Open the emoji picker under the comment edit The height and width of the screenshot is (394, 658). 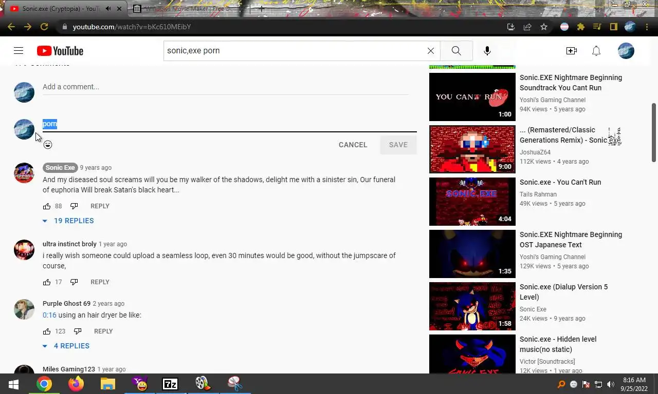[48, 145]
